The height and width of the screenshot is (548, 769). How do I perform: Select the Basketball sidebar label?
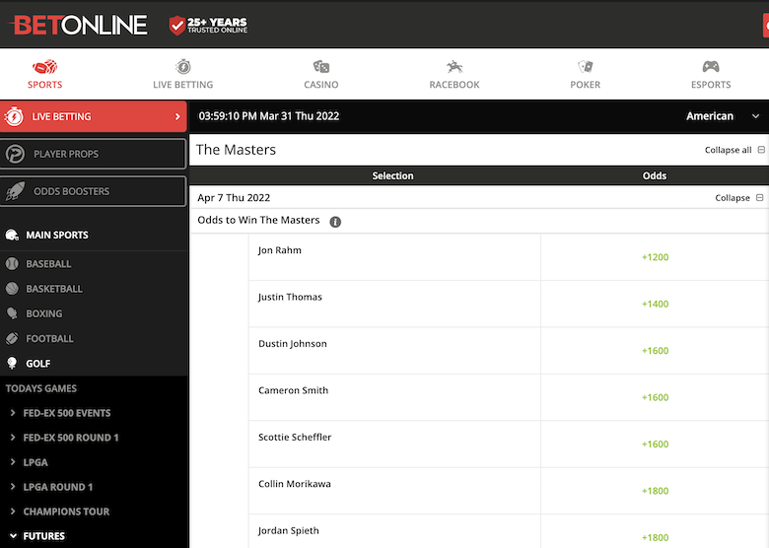coord(54,289)
